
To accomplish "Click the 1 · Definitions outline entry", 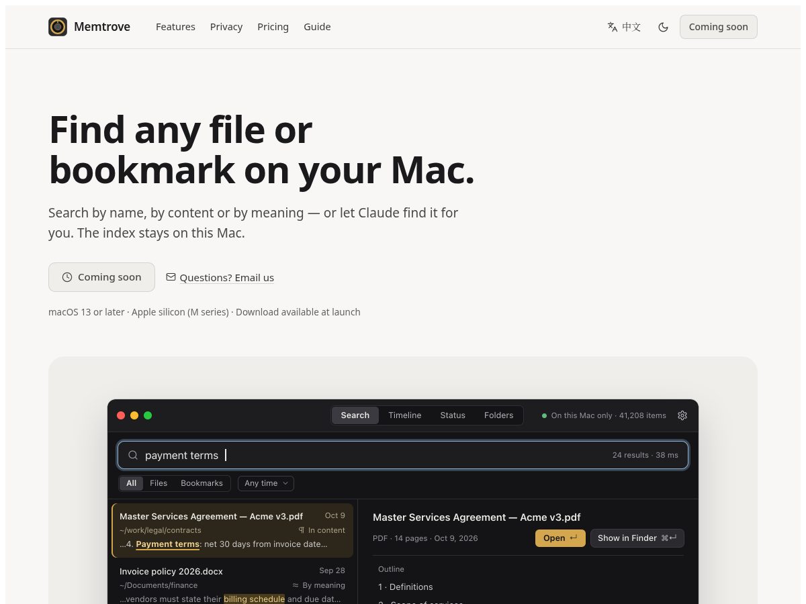I will point(405,587).
